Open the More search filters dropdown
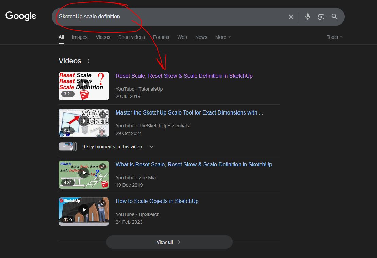The width and height of the screenshot is (377, 258). [223, 37]
